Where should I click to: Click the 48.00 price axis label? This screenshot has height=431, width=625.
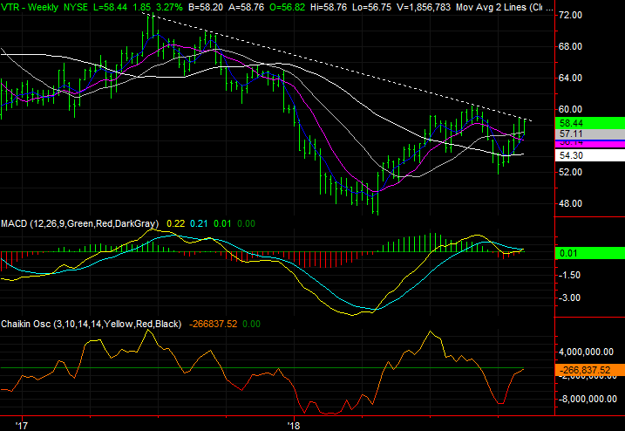pos(570,203)
